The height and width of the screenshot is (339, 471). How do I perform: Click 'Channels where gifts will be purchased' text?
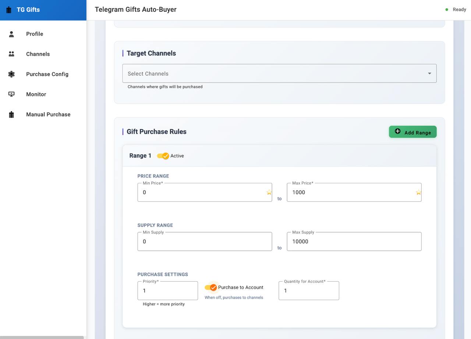tap(165, 87)
